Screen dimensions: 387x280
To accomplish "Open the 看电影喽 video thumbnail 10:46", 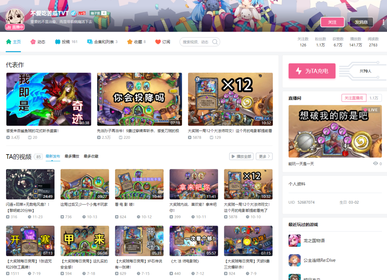I will tap(139, 184).
